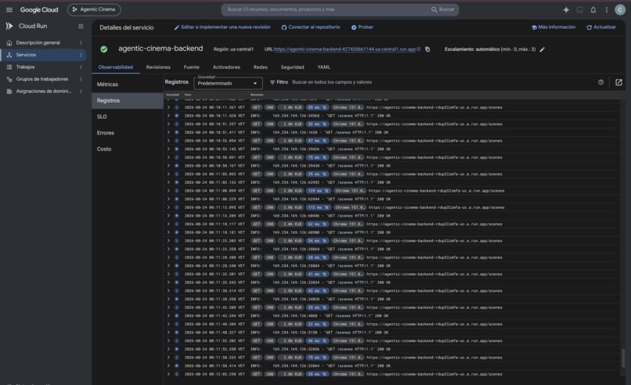Expand the log entry with 52 ms latency
This screenshot has height=385, width=631.
(x=168, y=124)
